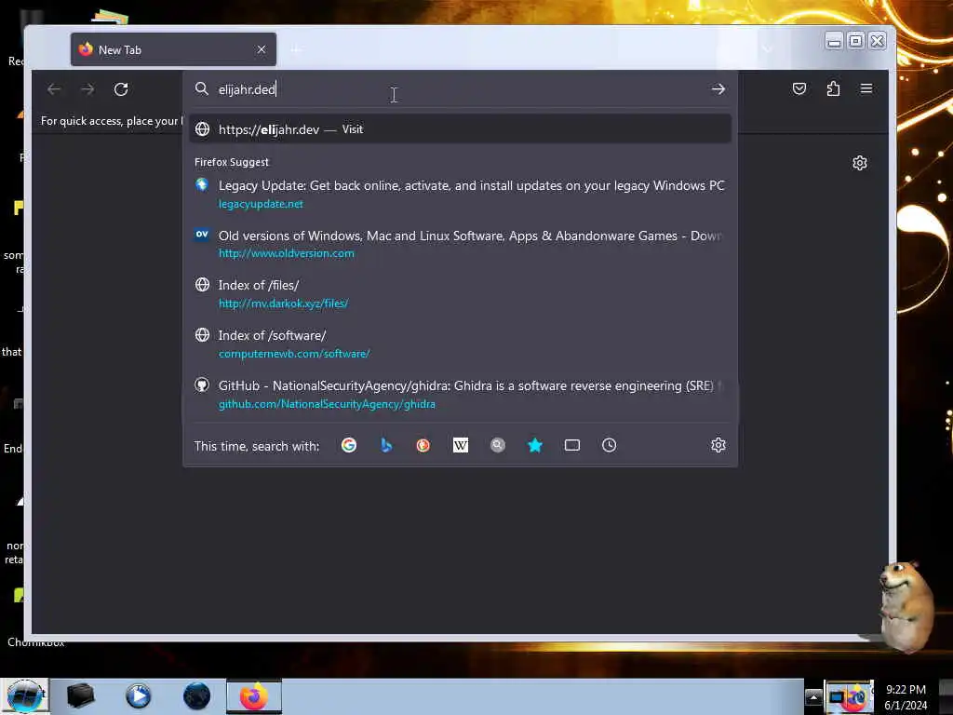The height and width of the screenshot is (715, 953).
Task: Search bookmarks with star icon
Action: 535,445
